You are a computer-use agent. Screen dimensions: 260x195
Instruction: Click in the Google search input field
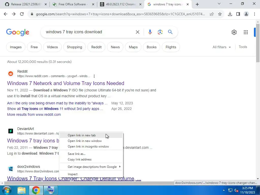click(90, 32)
